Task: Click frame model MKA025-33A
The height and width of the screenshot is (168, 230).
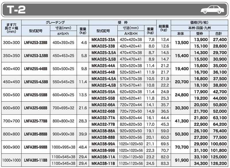Action: 103,40
